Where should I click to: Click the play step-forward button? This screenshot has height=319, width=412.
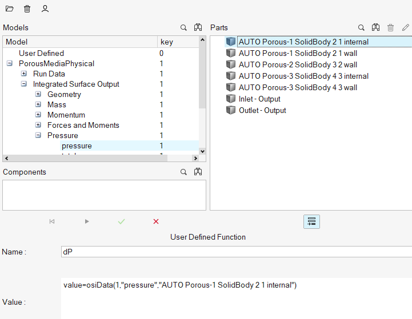(87, 221)
